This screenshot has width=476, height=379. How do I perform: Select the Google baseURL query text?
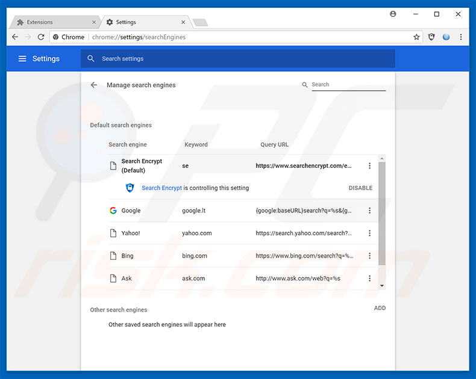[x=304, y=211]
